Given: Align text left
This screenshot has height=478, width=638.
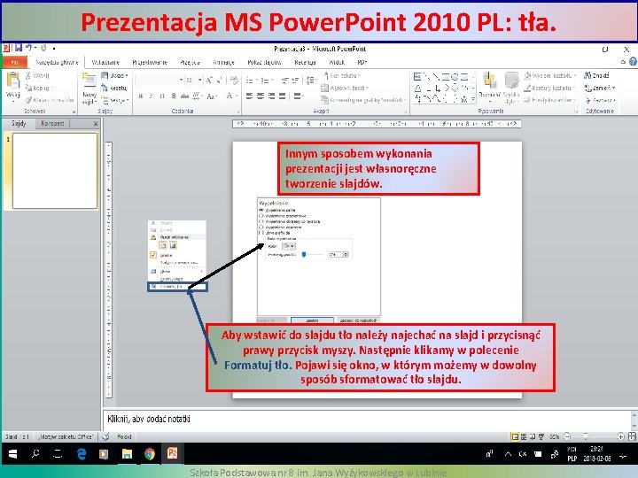Looking at the screenshot, I should tap(249, 96).
